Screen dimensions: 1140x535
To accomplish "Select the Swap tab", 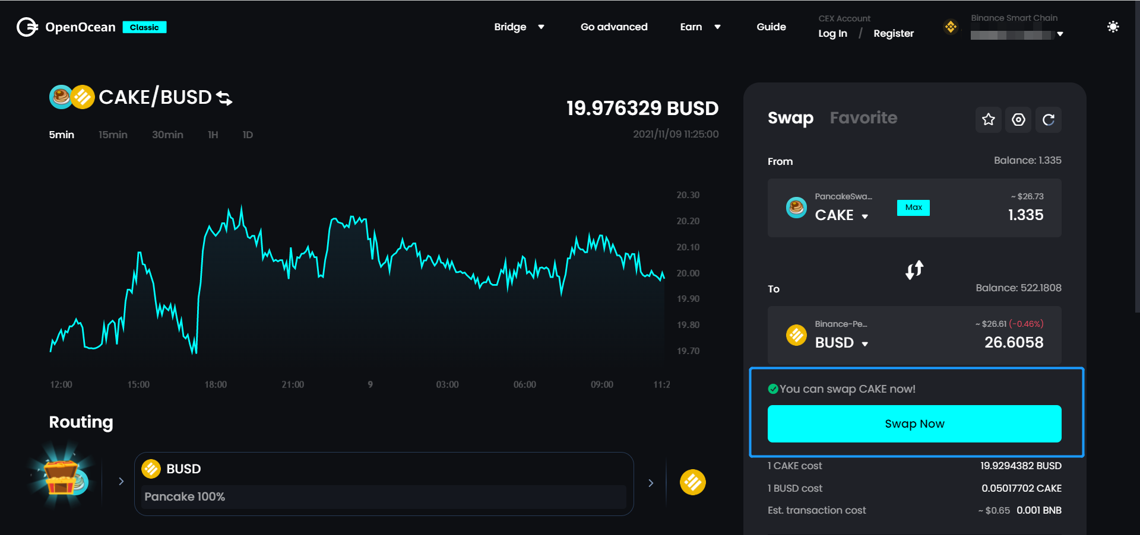I will point(790,118).
